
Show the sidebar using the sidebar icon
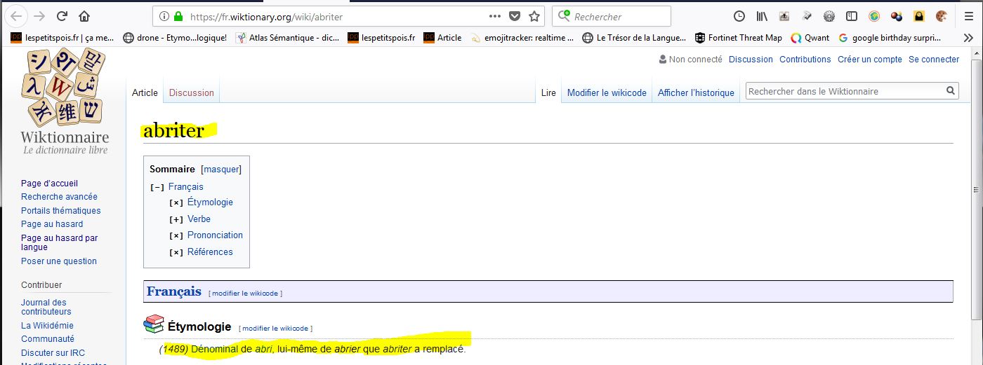tap(851, 16)
